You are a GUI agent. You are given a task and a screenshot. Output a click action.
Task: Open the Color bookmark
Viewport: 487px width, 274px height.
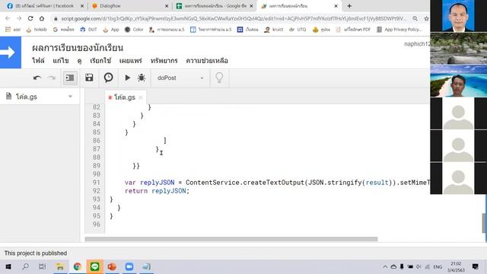pos(134,30)
